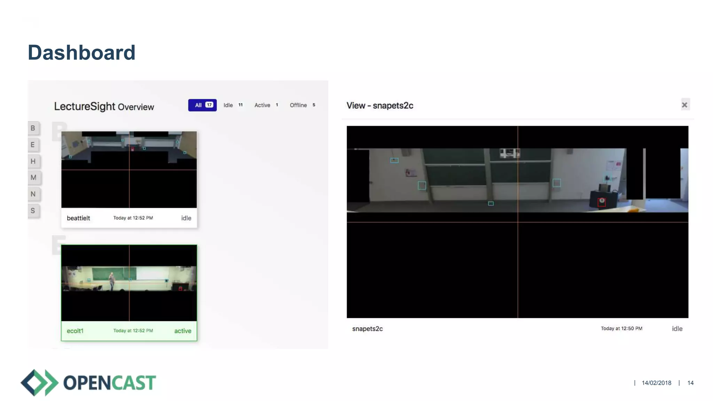Image resolution: width=713 pixels, height=401 pixels.
Task: Jump to letter E in index
Action: click(33, 145)
